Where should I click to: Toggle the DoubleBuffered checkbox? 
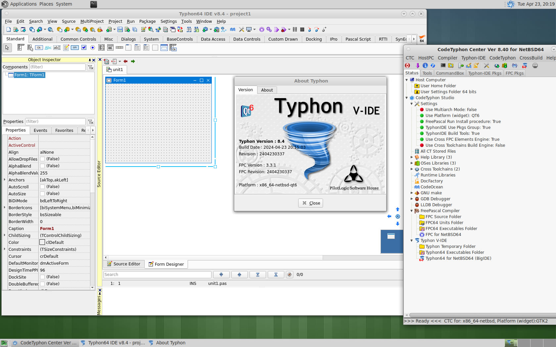point(42,284)
